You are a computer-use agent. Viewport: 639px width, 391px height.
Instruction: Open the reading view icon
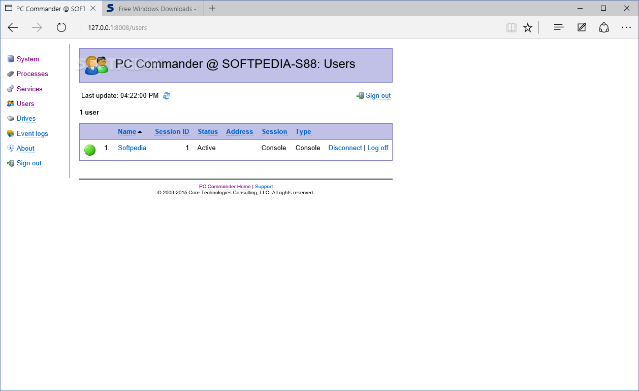click(512, 27)
